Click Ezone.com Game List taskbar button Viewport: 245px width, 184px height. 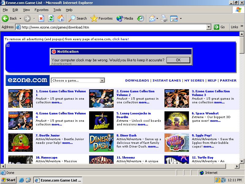pyautogui.click(x=58, y=180)
